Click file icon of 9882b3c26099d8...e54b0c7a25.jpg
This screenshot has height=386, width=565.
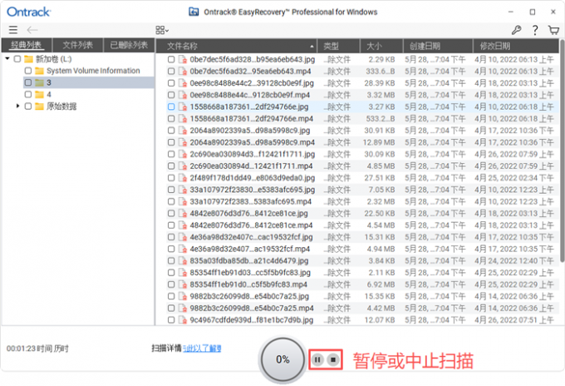click(x=183, y=296)
